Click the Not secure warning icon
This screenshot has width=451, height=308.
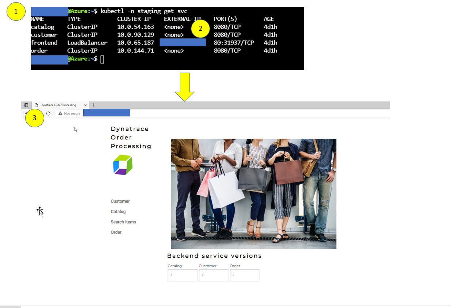(60, 113)
